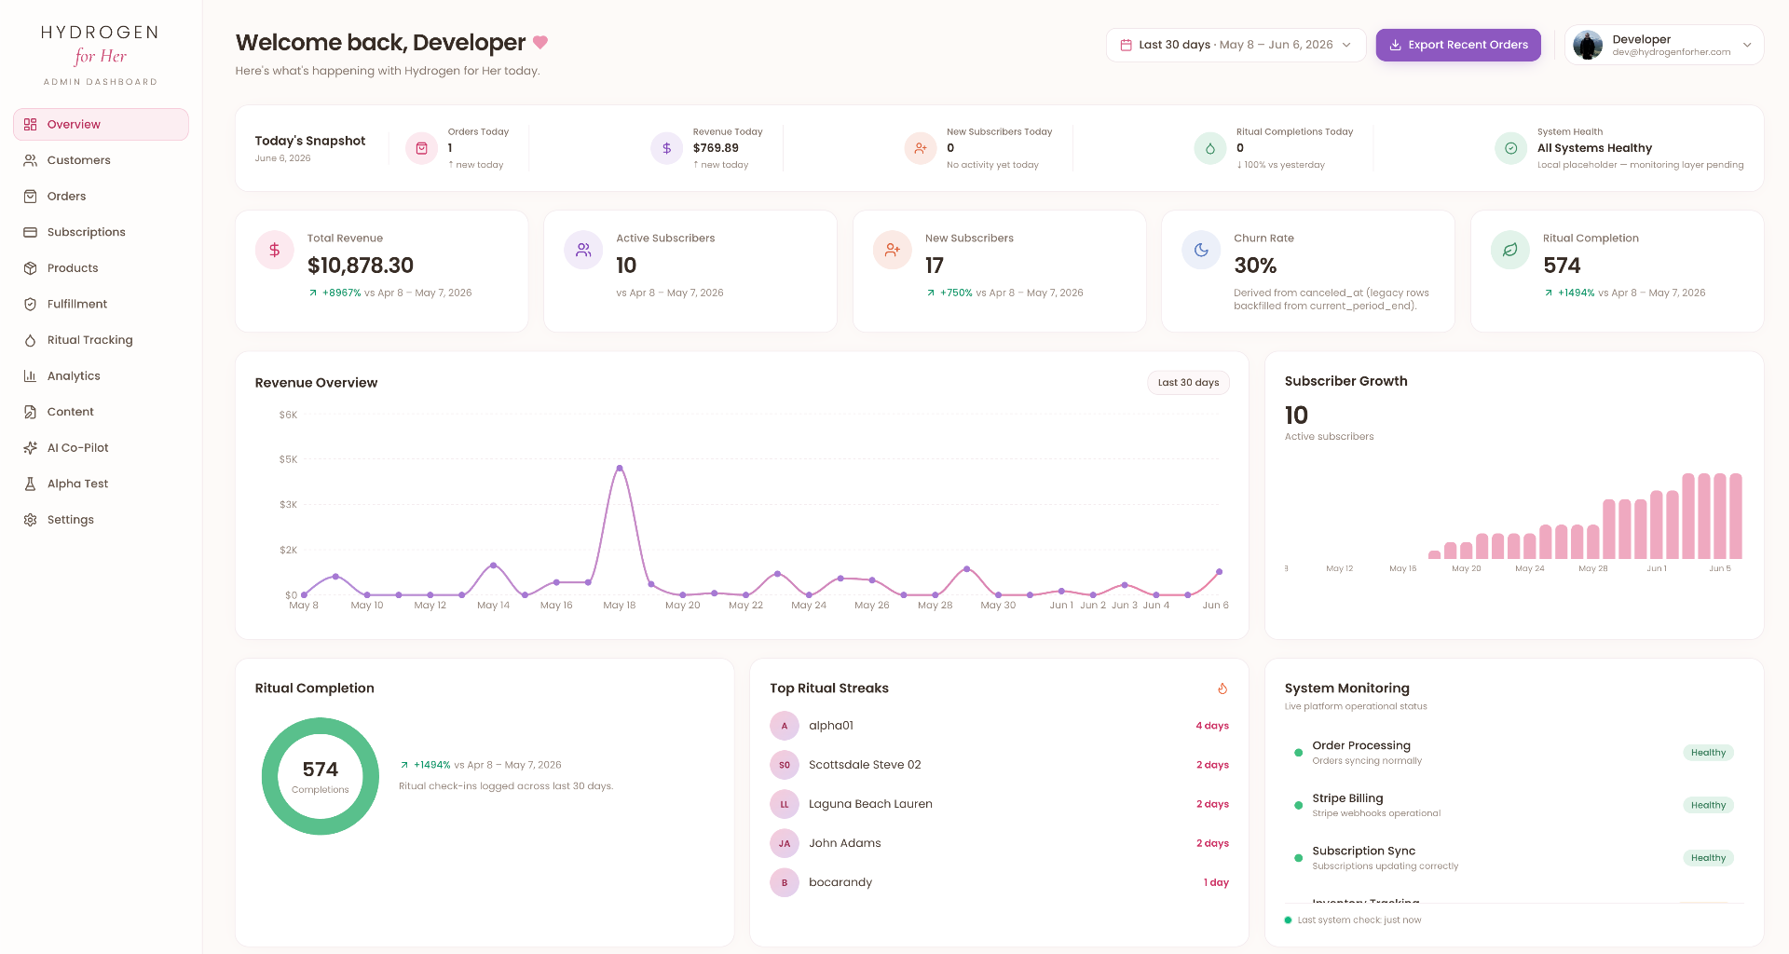
Task: Click the JA avatar for John Adams
Action: coord(785,843)
